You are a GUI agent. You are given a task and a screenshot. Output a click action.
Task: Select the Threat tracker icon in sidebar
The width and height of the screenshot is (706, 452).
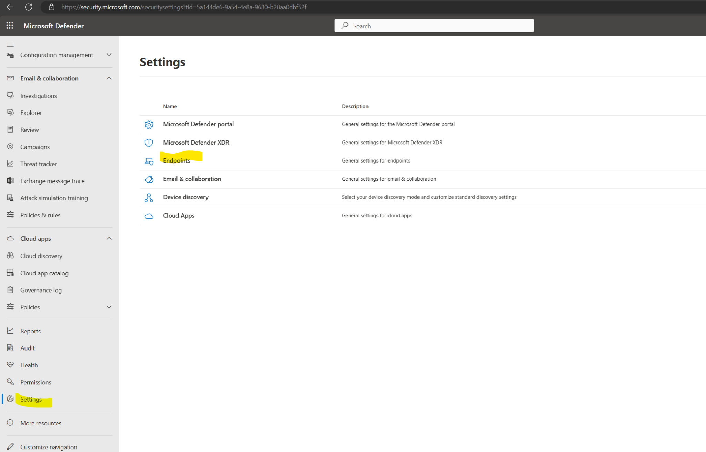click(x=10, y=164)
